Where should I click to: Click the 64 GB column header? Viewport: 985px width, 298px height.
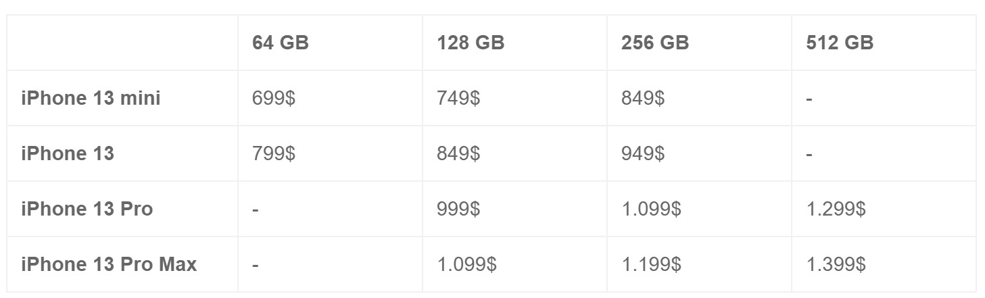pos(280,43)
